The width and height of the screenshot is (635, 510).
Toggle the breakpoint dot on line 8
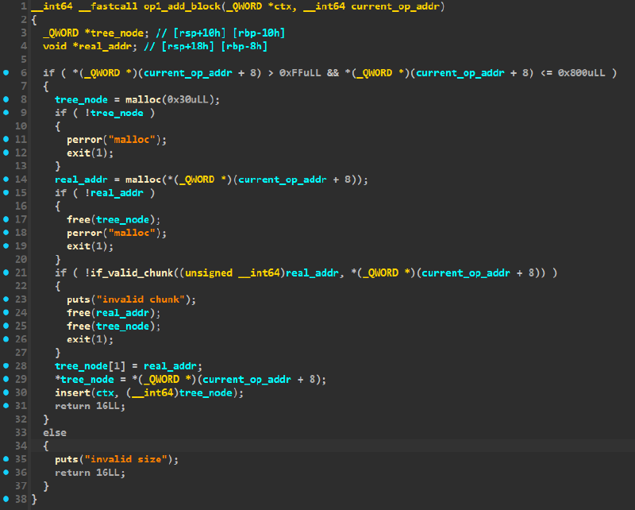pos(6,99)
